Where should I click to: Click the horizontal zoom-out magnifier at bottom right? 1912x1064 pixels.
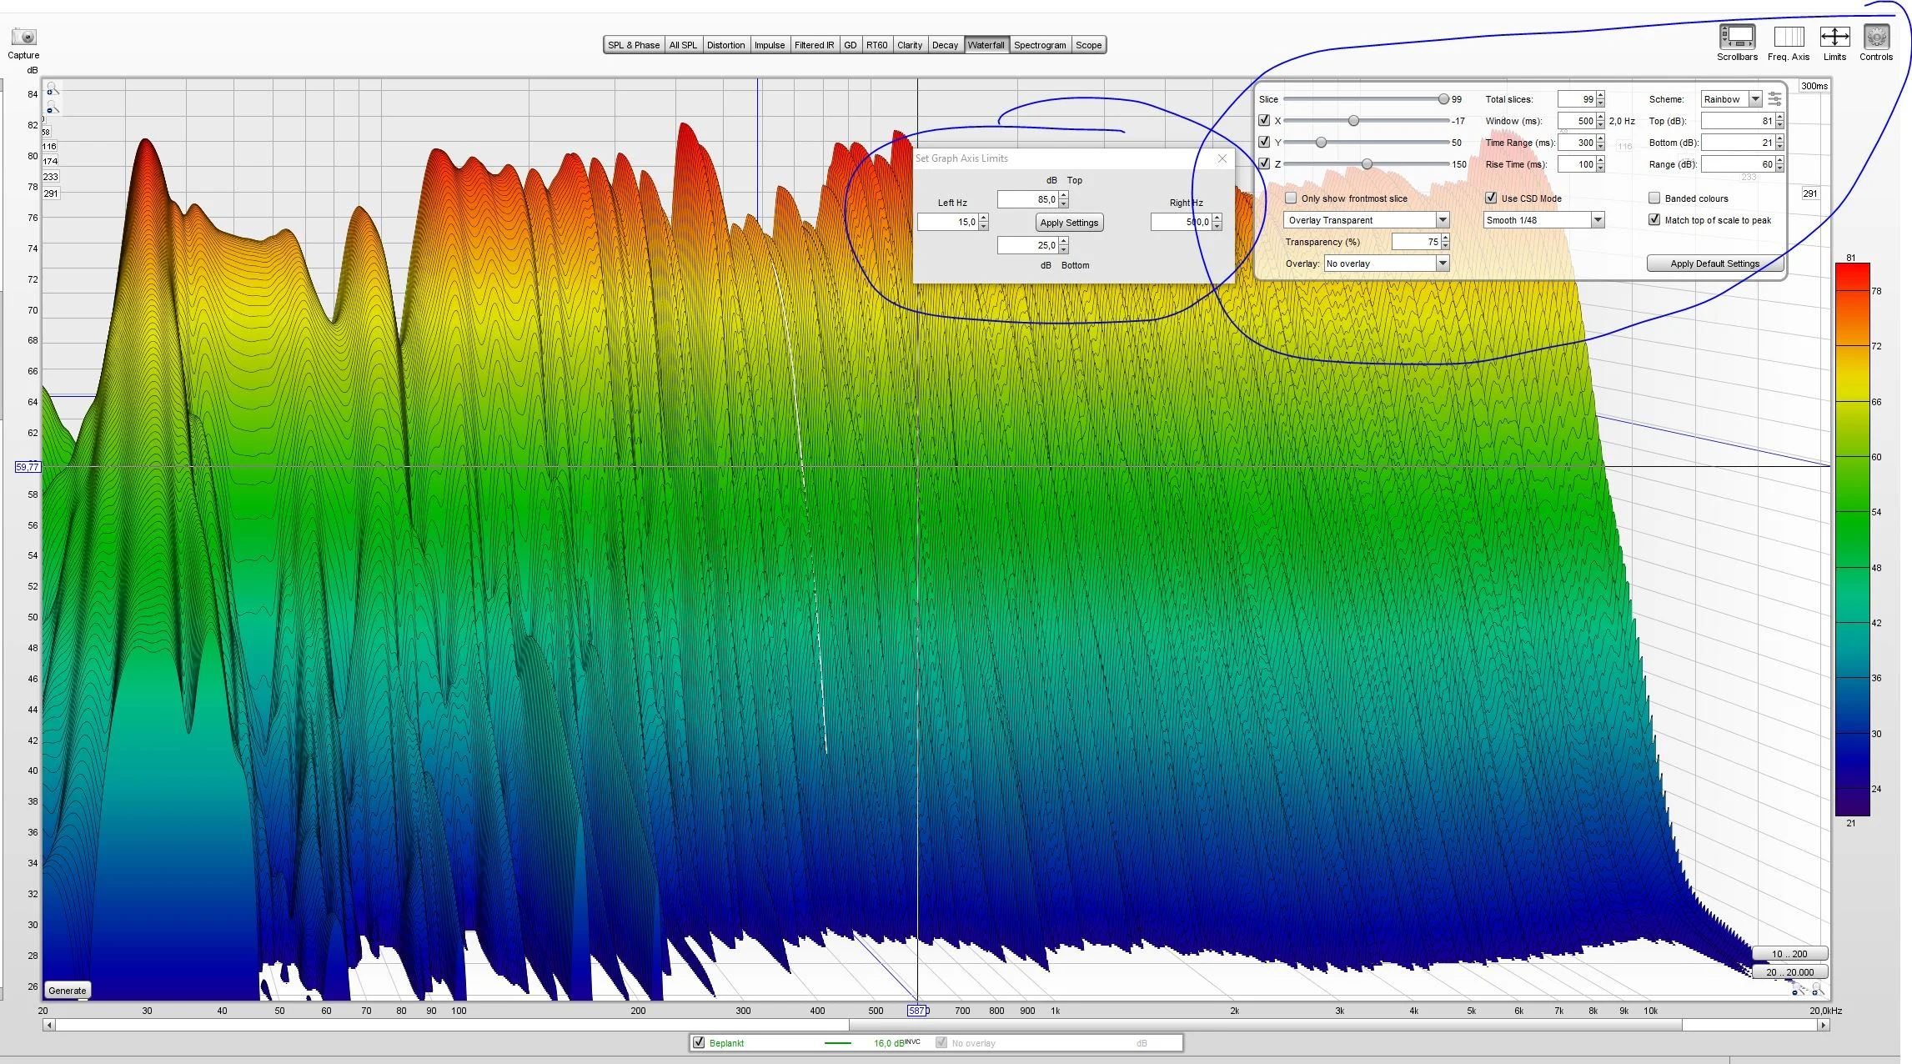pos(1798,990)
